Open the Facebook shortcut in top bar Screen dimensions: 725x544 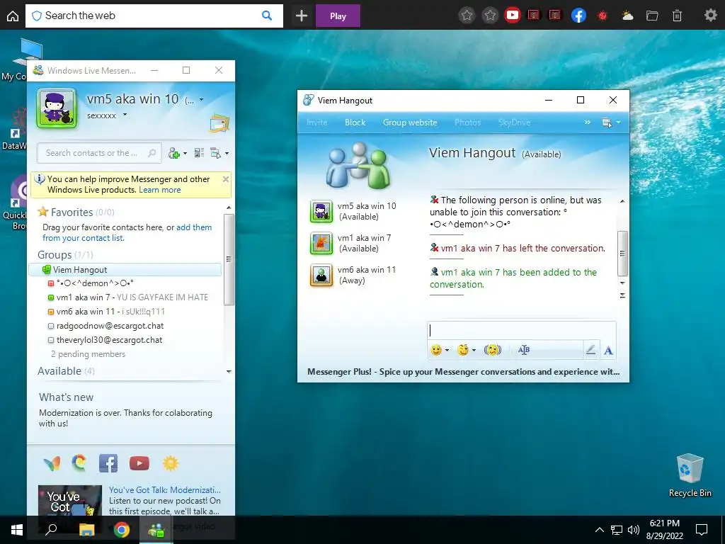pos(578,16)
